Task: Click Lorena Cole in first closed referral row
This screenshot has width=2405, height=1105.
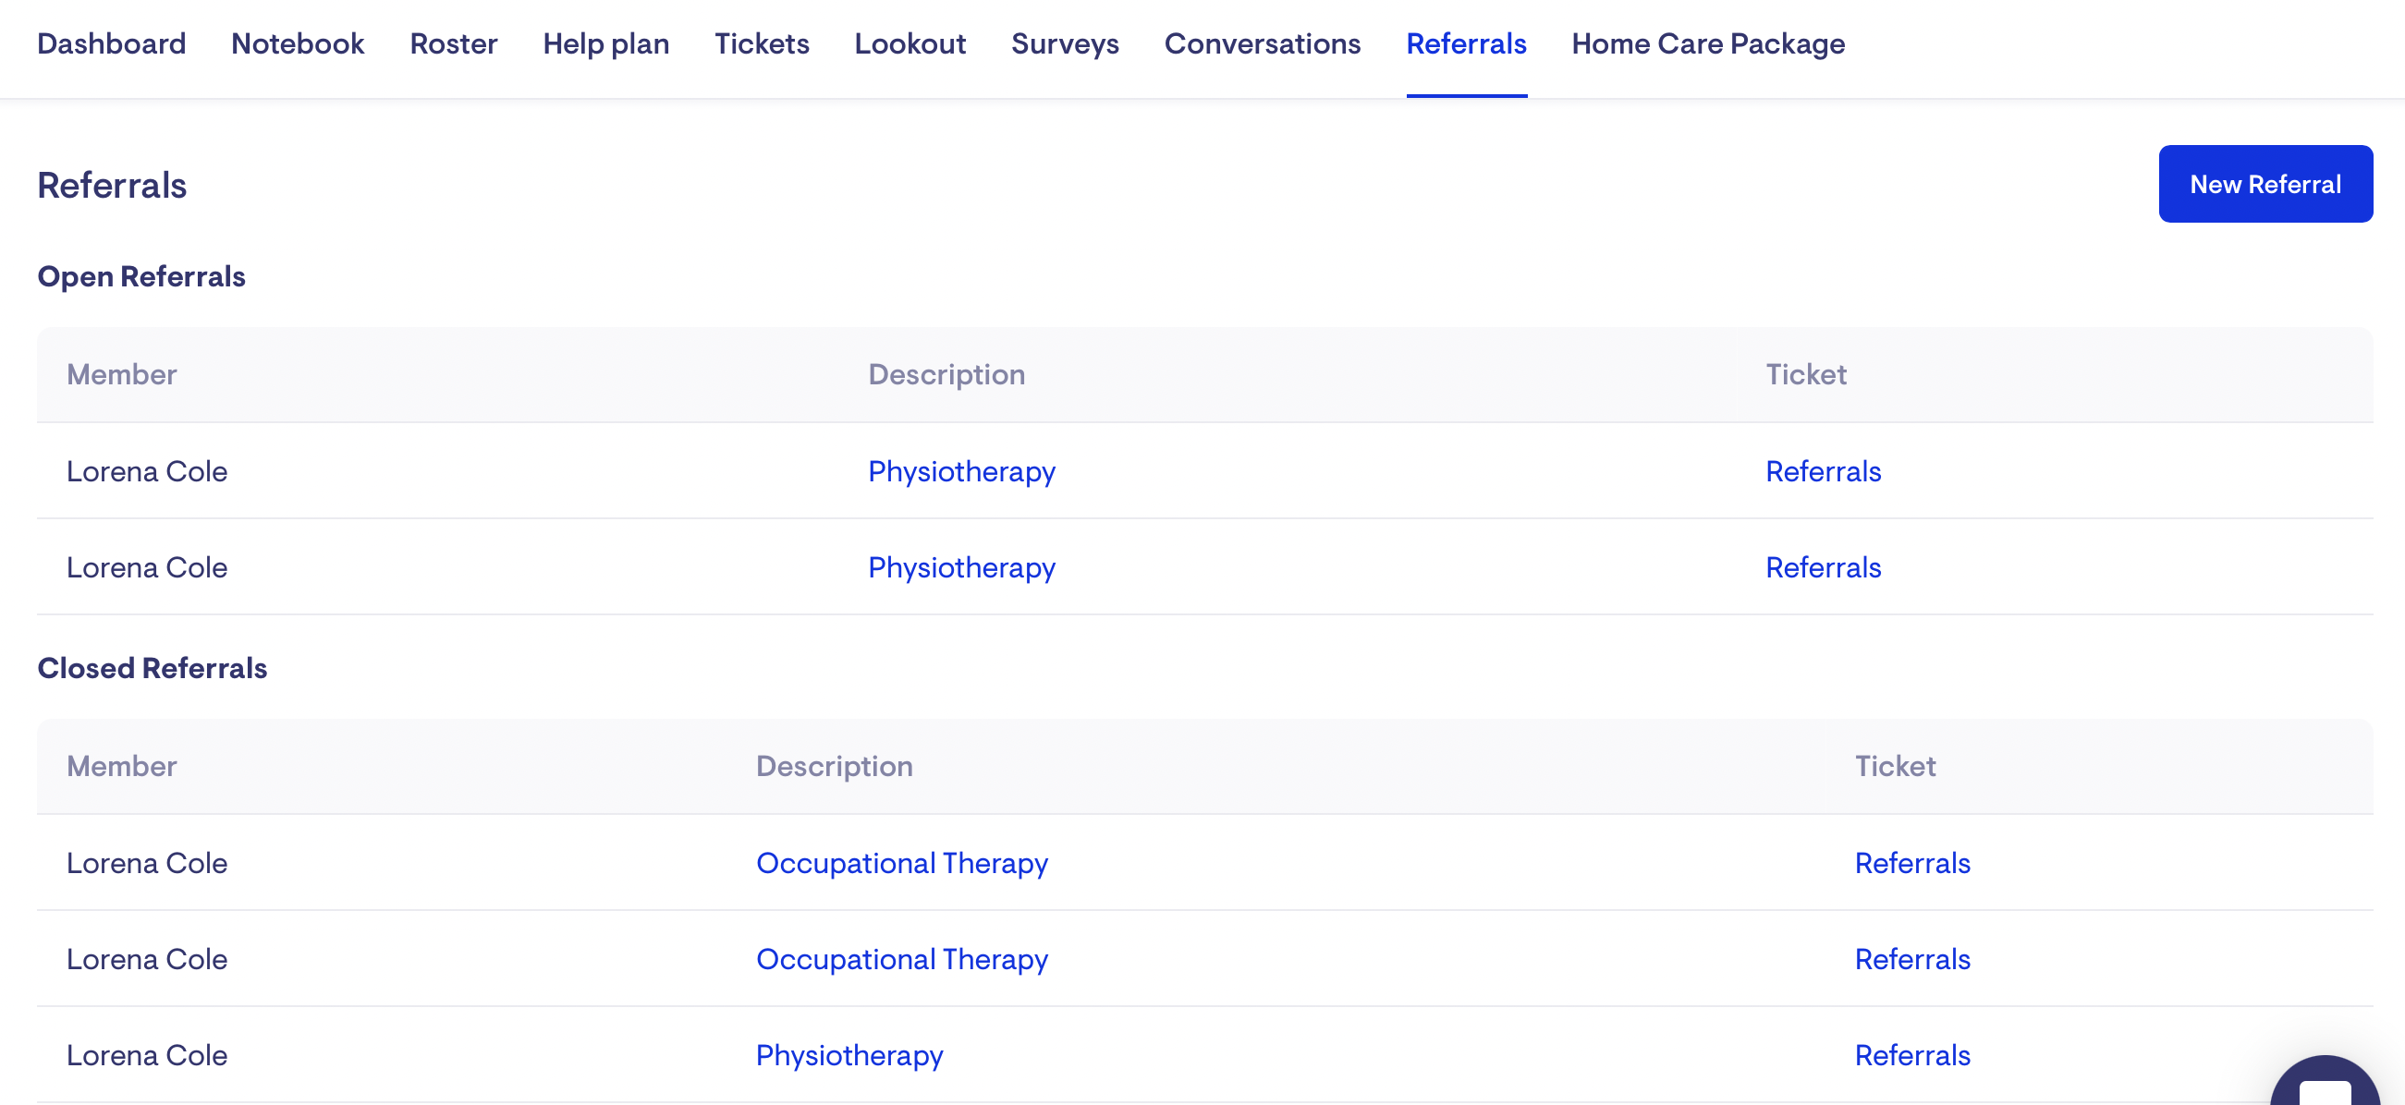Action: tap(147, 863)
